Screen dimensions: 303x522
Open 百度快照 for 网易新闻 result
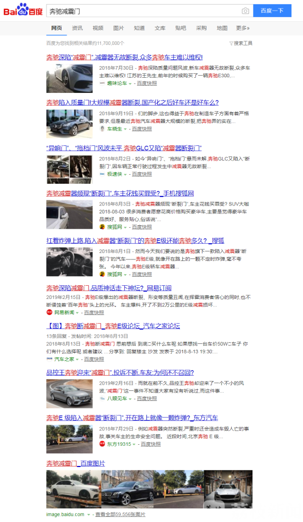click(94, 312)
